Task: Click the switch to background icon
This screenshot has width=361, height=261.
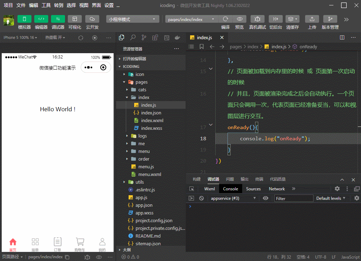Action: click(x=276, y=19)
